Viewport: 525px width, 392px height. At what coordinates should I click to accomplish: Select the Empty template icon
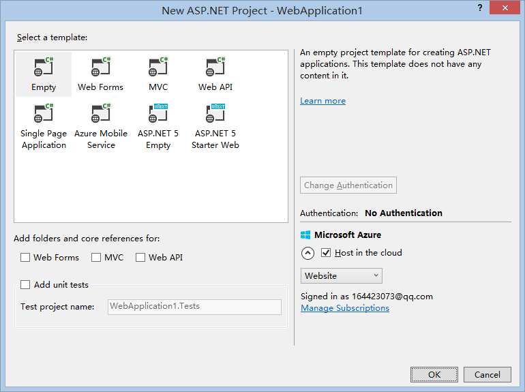click(44, 67)
